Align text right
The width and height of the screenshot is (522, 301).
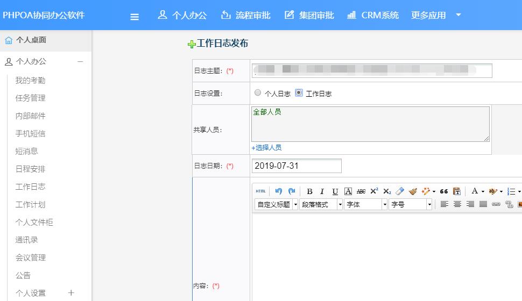[x=470, y=204]
